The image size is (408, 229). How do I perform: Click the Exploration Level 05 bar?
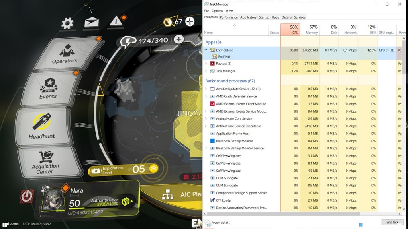coord(124,169)
